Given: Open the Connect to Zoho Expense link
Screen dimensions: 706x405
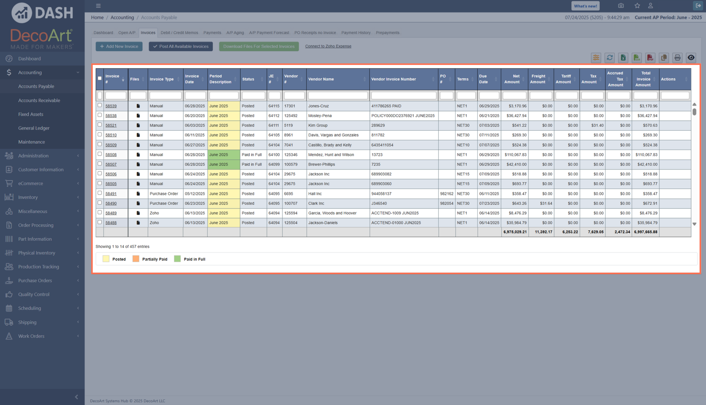Looking at the screenshot, I should click(x=328, y=46).
